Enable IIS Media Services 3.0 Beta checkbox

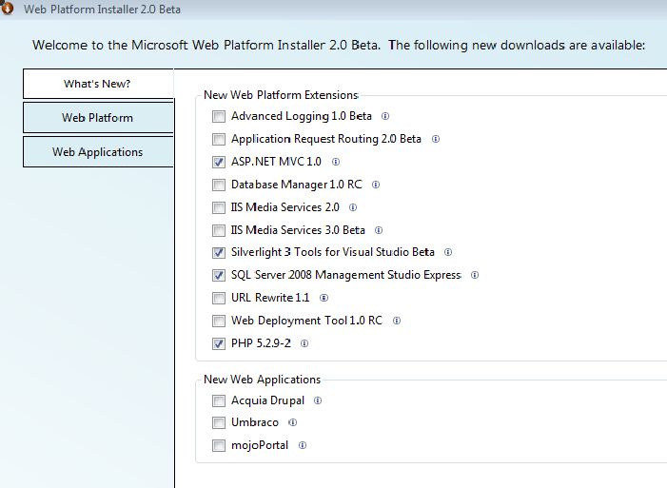tap(219, 230)
